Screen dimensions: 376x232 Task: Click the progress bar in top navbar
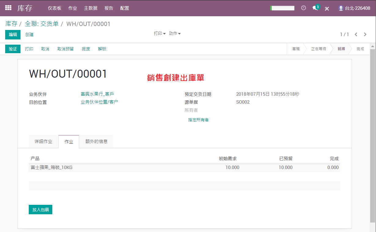coord(282,8)
